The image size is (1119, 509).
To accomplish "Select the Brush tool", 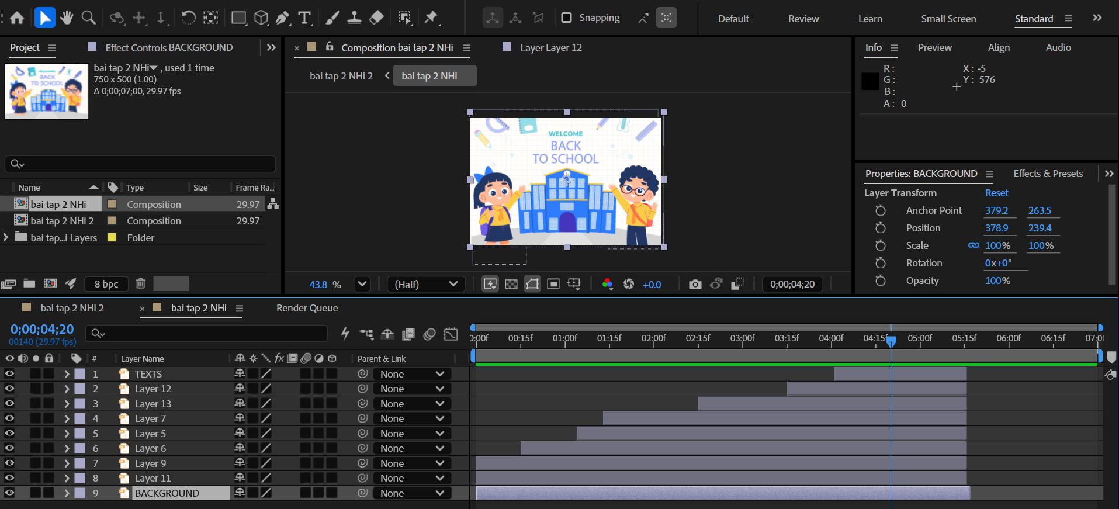I will tap(332, 18).
